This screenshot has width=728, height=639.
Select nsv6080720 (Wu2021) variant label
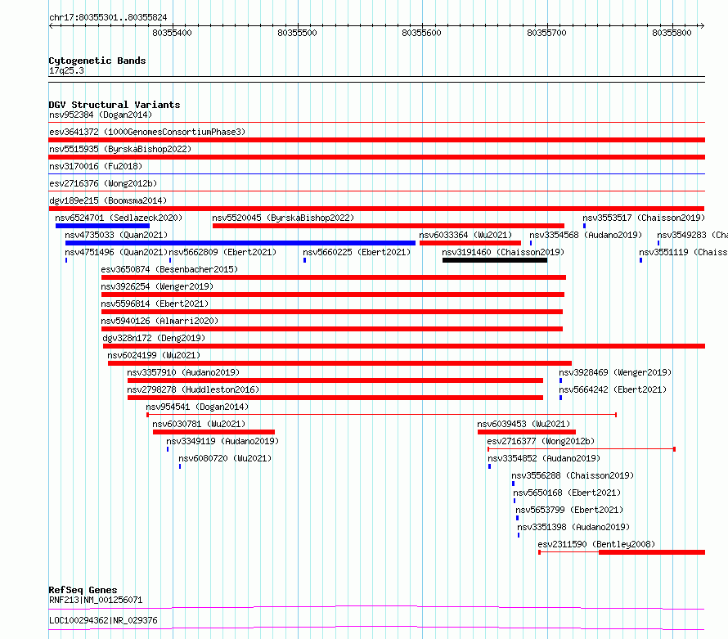(x=225, y=458)
